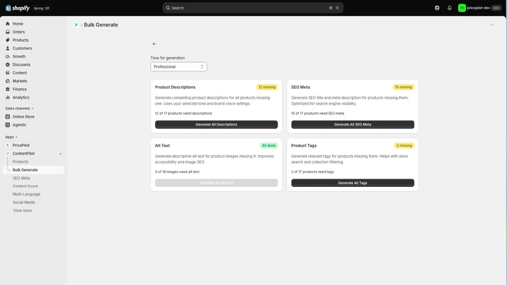The image size is (507, 285).
Task: Select the ContentPilot app icon
Action: 8,153
